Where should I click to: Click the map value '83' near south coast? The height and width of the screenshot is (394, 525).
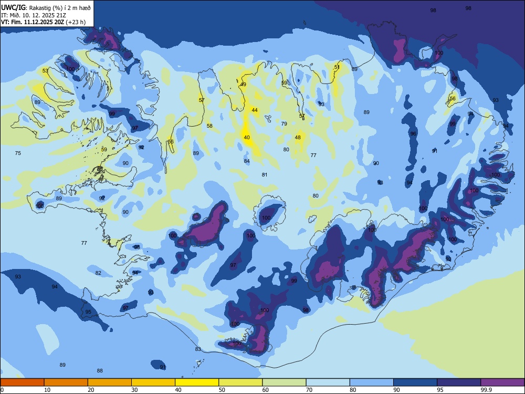(x=198, y=349)
